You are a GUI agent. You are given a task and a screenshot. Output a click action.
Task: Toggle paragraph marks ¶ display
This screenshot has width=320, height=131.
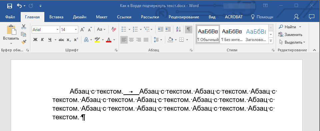point(189,29)
